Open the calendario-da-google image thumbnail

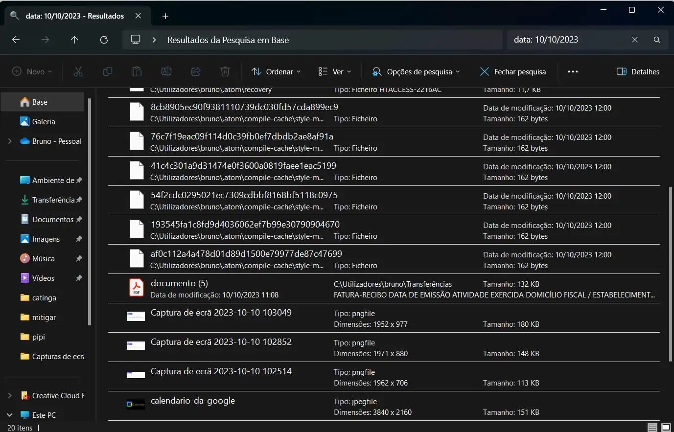[x=136, y=405]
